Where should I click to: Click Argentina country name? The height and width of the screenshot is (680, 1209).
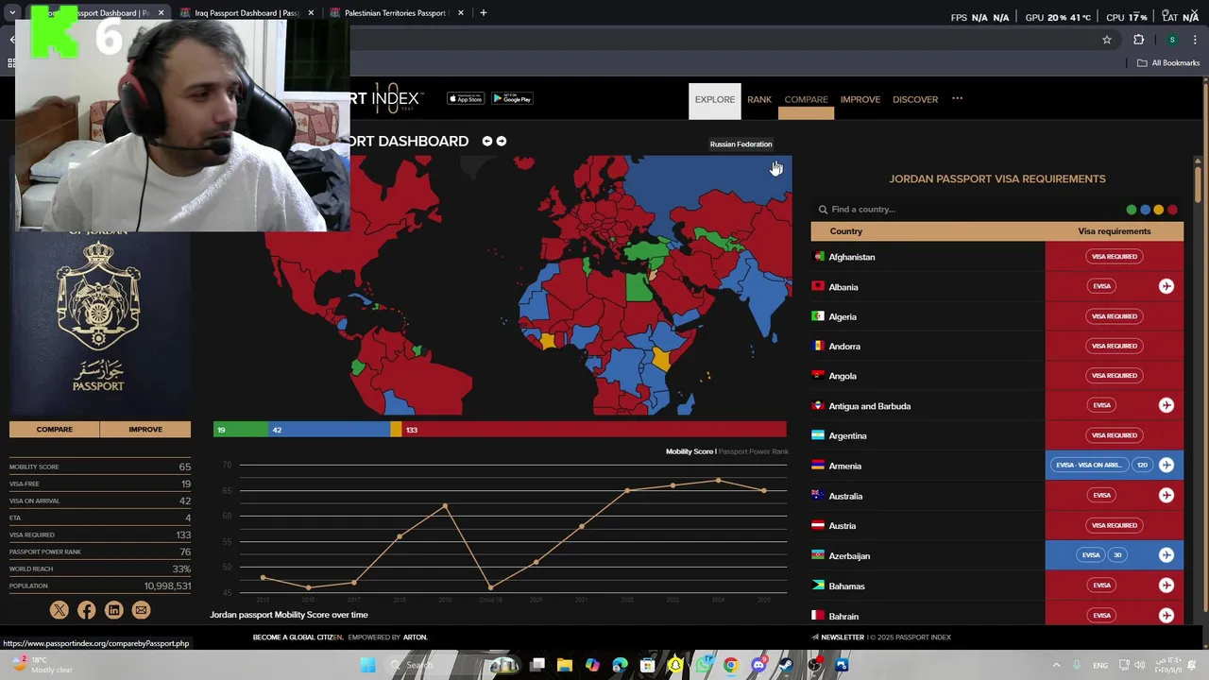pos(847,435)
